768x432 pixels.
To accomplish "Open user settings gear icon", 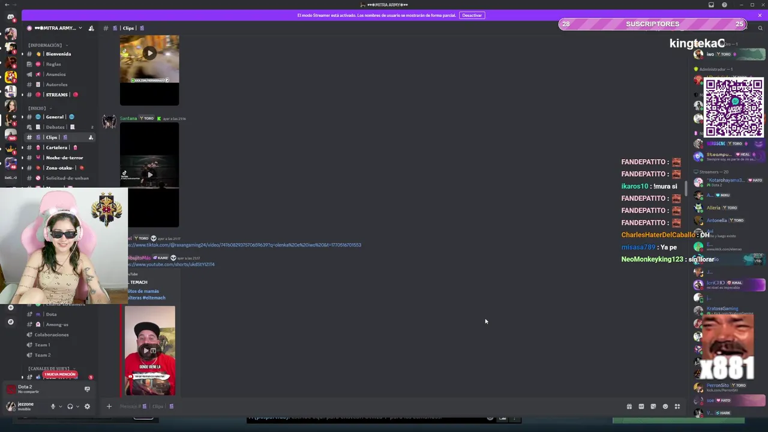I will coord(87,406).
